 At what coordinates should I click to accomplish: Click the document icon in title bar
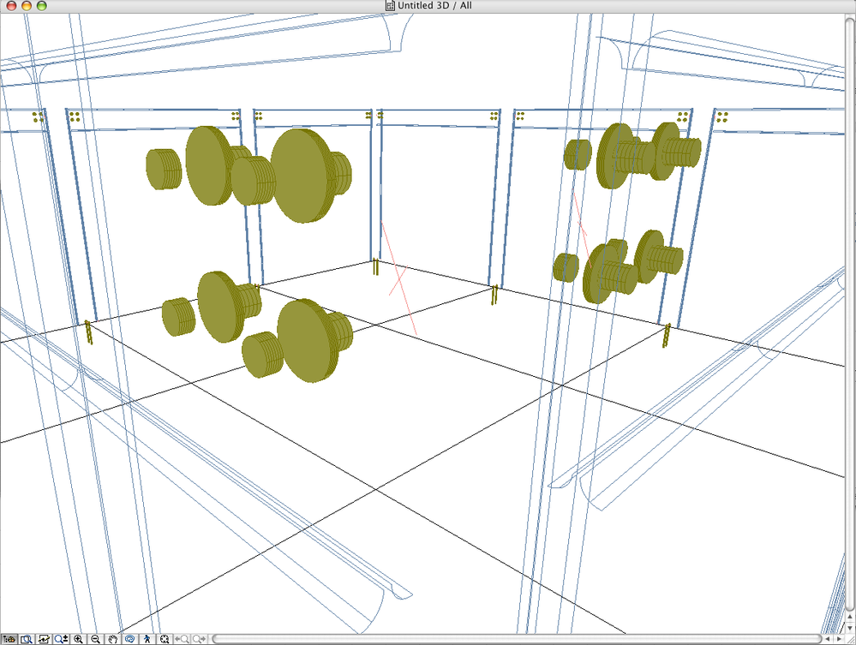click(x=390, y=5)
